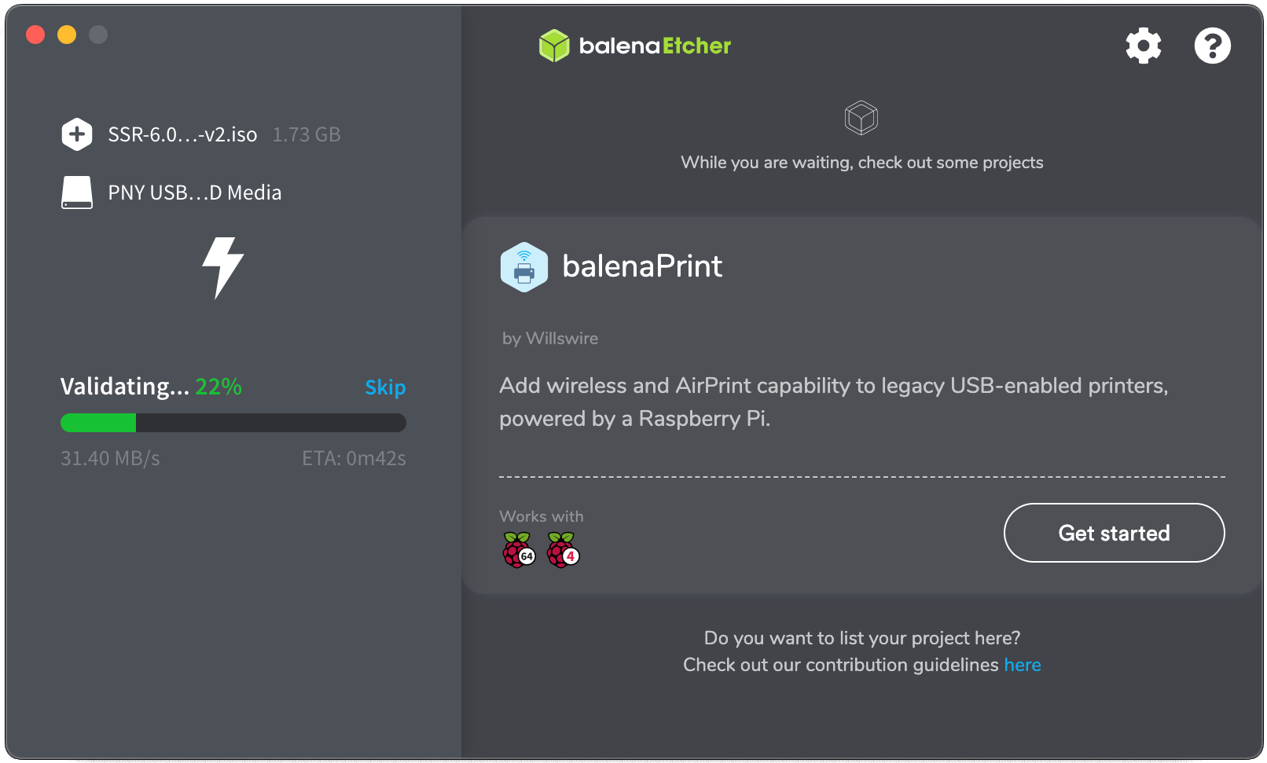Click the Raspberry Pi 64 badge icon
The height and width of the screenshot is (763, 1267).
[x=519, y=549]
